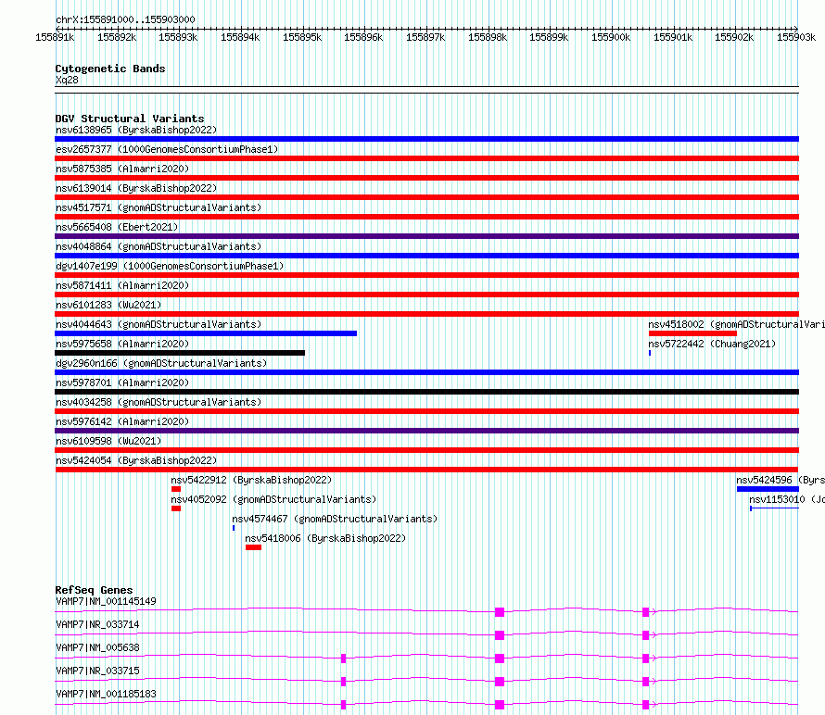Open nsv5976142 (Almarri2020) label
The height and width of the screenshot is (715, 825).
tap(122, 421)
